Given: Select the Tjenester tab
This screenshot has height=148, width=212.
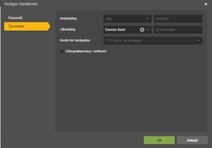Looking at the screenshot, I should (27, 26).
